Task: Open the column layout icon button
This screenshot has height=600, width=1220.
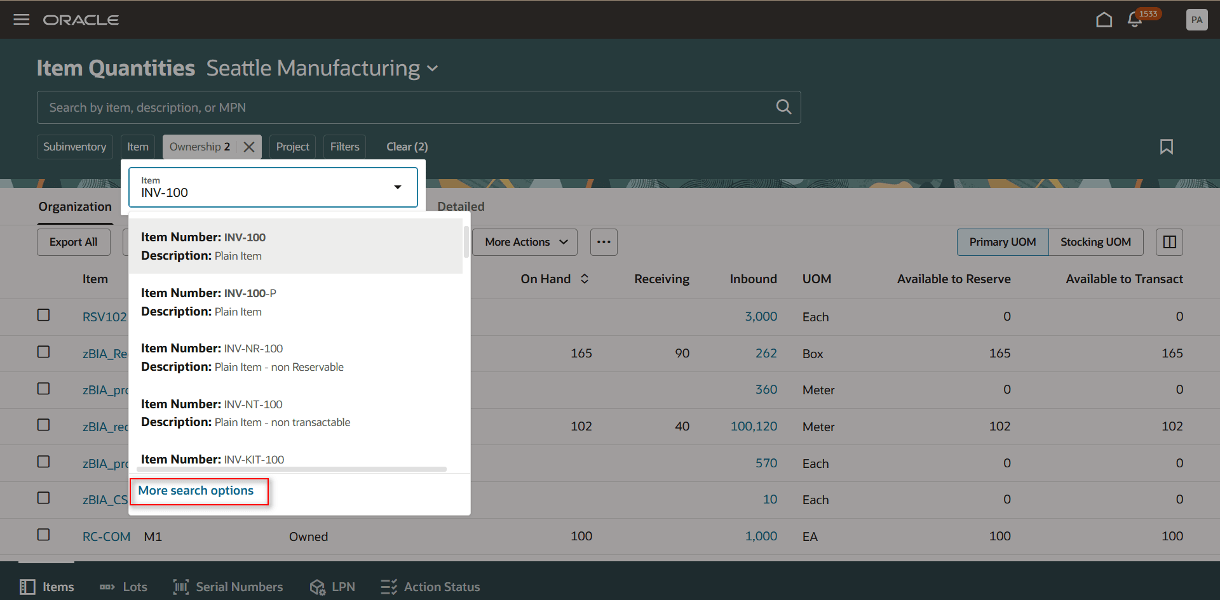Action: click(x=1169, y=242)
